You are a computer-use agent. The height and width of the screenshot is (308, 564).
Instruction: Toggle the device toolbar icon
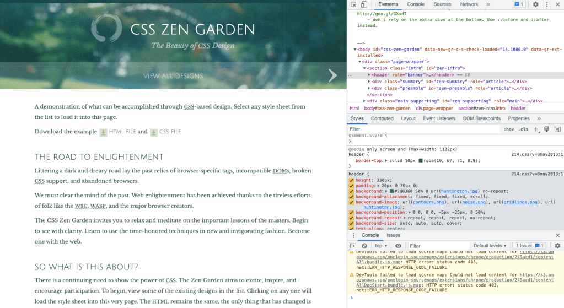click(364, 4)
